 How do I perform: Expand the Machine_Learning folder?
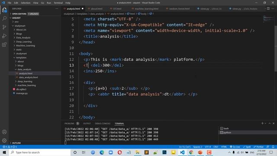(35, 45)
